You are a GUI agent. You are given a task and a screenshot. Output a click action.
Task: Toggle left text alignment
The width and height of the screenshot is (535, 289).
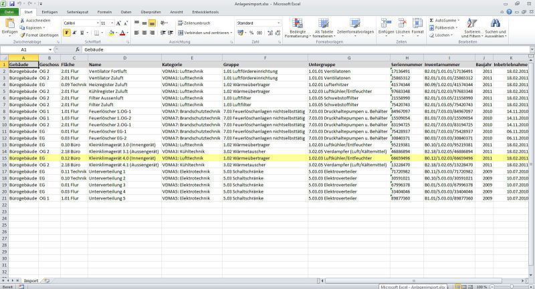pos(137,33)
